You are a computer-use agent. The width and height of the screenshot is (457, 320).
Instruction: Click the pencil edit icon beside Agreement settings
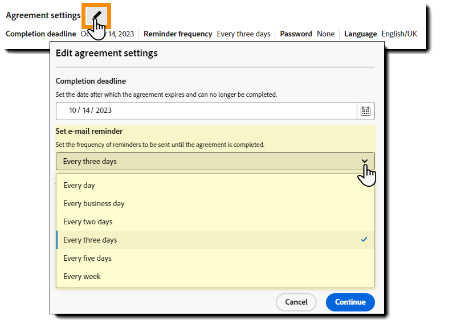(96, 15)
